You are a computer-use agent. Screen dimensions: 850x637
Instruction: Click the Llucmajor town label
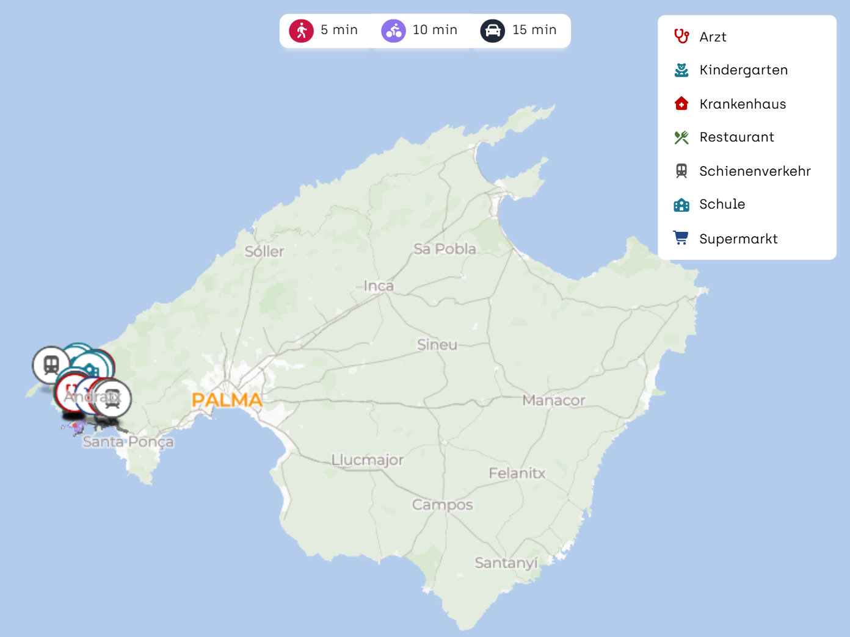point(367,460)
